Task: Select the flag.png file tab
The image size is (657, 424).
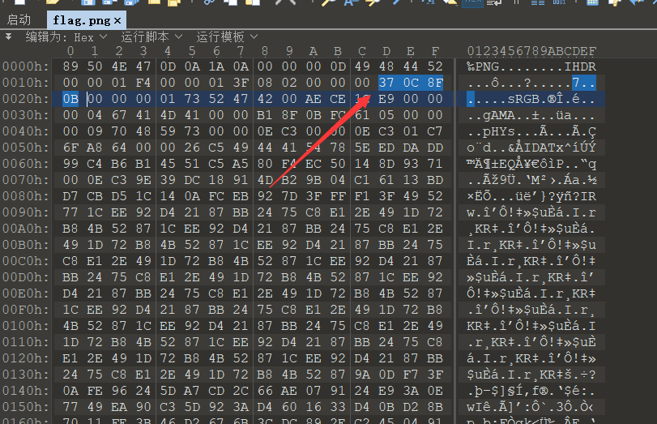Action: coord(81,20)
